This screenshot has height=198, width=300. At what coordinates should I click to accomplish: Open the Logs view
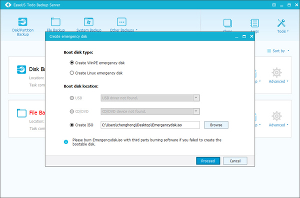coord(254,26)
